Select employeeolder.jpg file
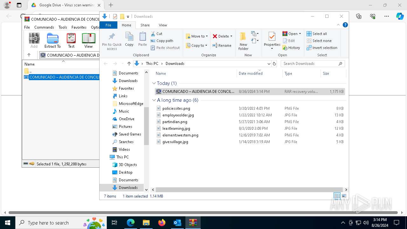Screen dimensions: 407x229 tap(178, 115)
